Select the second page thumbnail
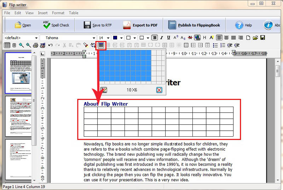This screenshot has height=190, width=283. pos(18,116)
